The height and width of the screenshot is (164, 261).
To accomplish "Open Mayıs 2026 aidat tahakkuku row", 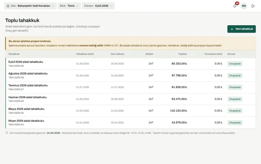I will (x=130, y=111).
